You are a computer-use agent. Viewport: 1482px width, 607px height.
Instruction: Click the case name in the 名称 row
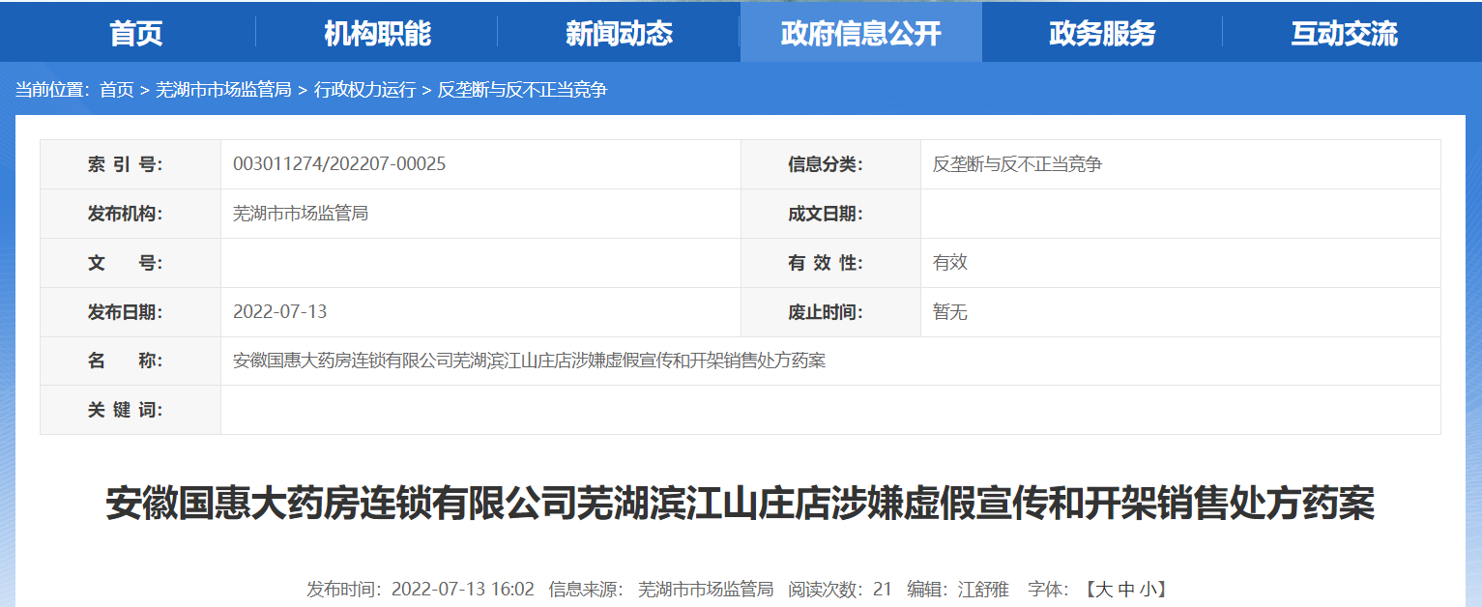530,361
